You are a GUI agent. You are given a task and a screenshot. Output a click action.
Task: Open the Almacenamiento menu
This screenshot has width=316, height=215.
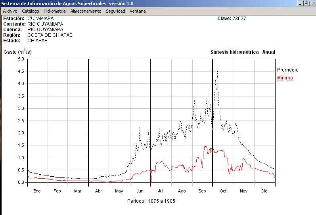coord(86,11)
